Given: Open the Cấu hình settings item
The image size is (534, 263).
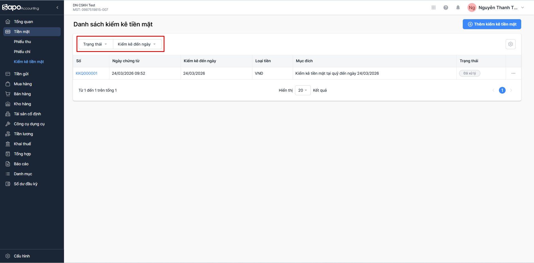Looking at the screenshot, I should point(22,256).
